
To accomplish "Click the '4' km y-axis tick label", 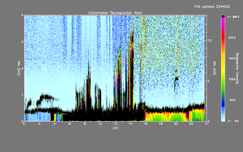I will tap(22, 15).
